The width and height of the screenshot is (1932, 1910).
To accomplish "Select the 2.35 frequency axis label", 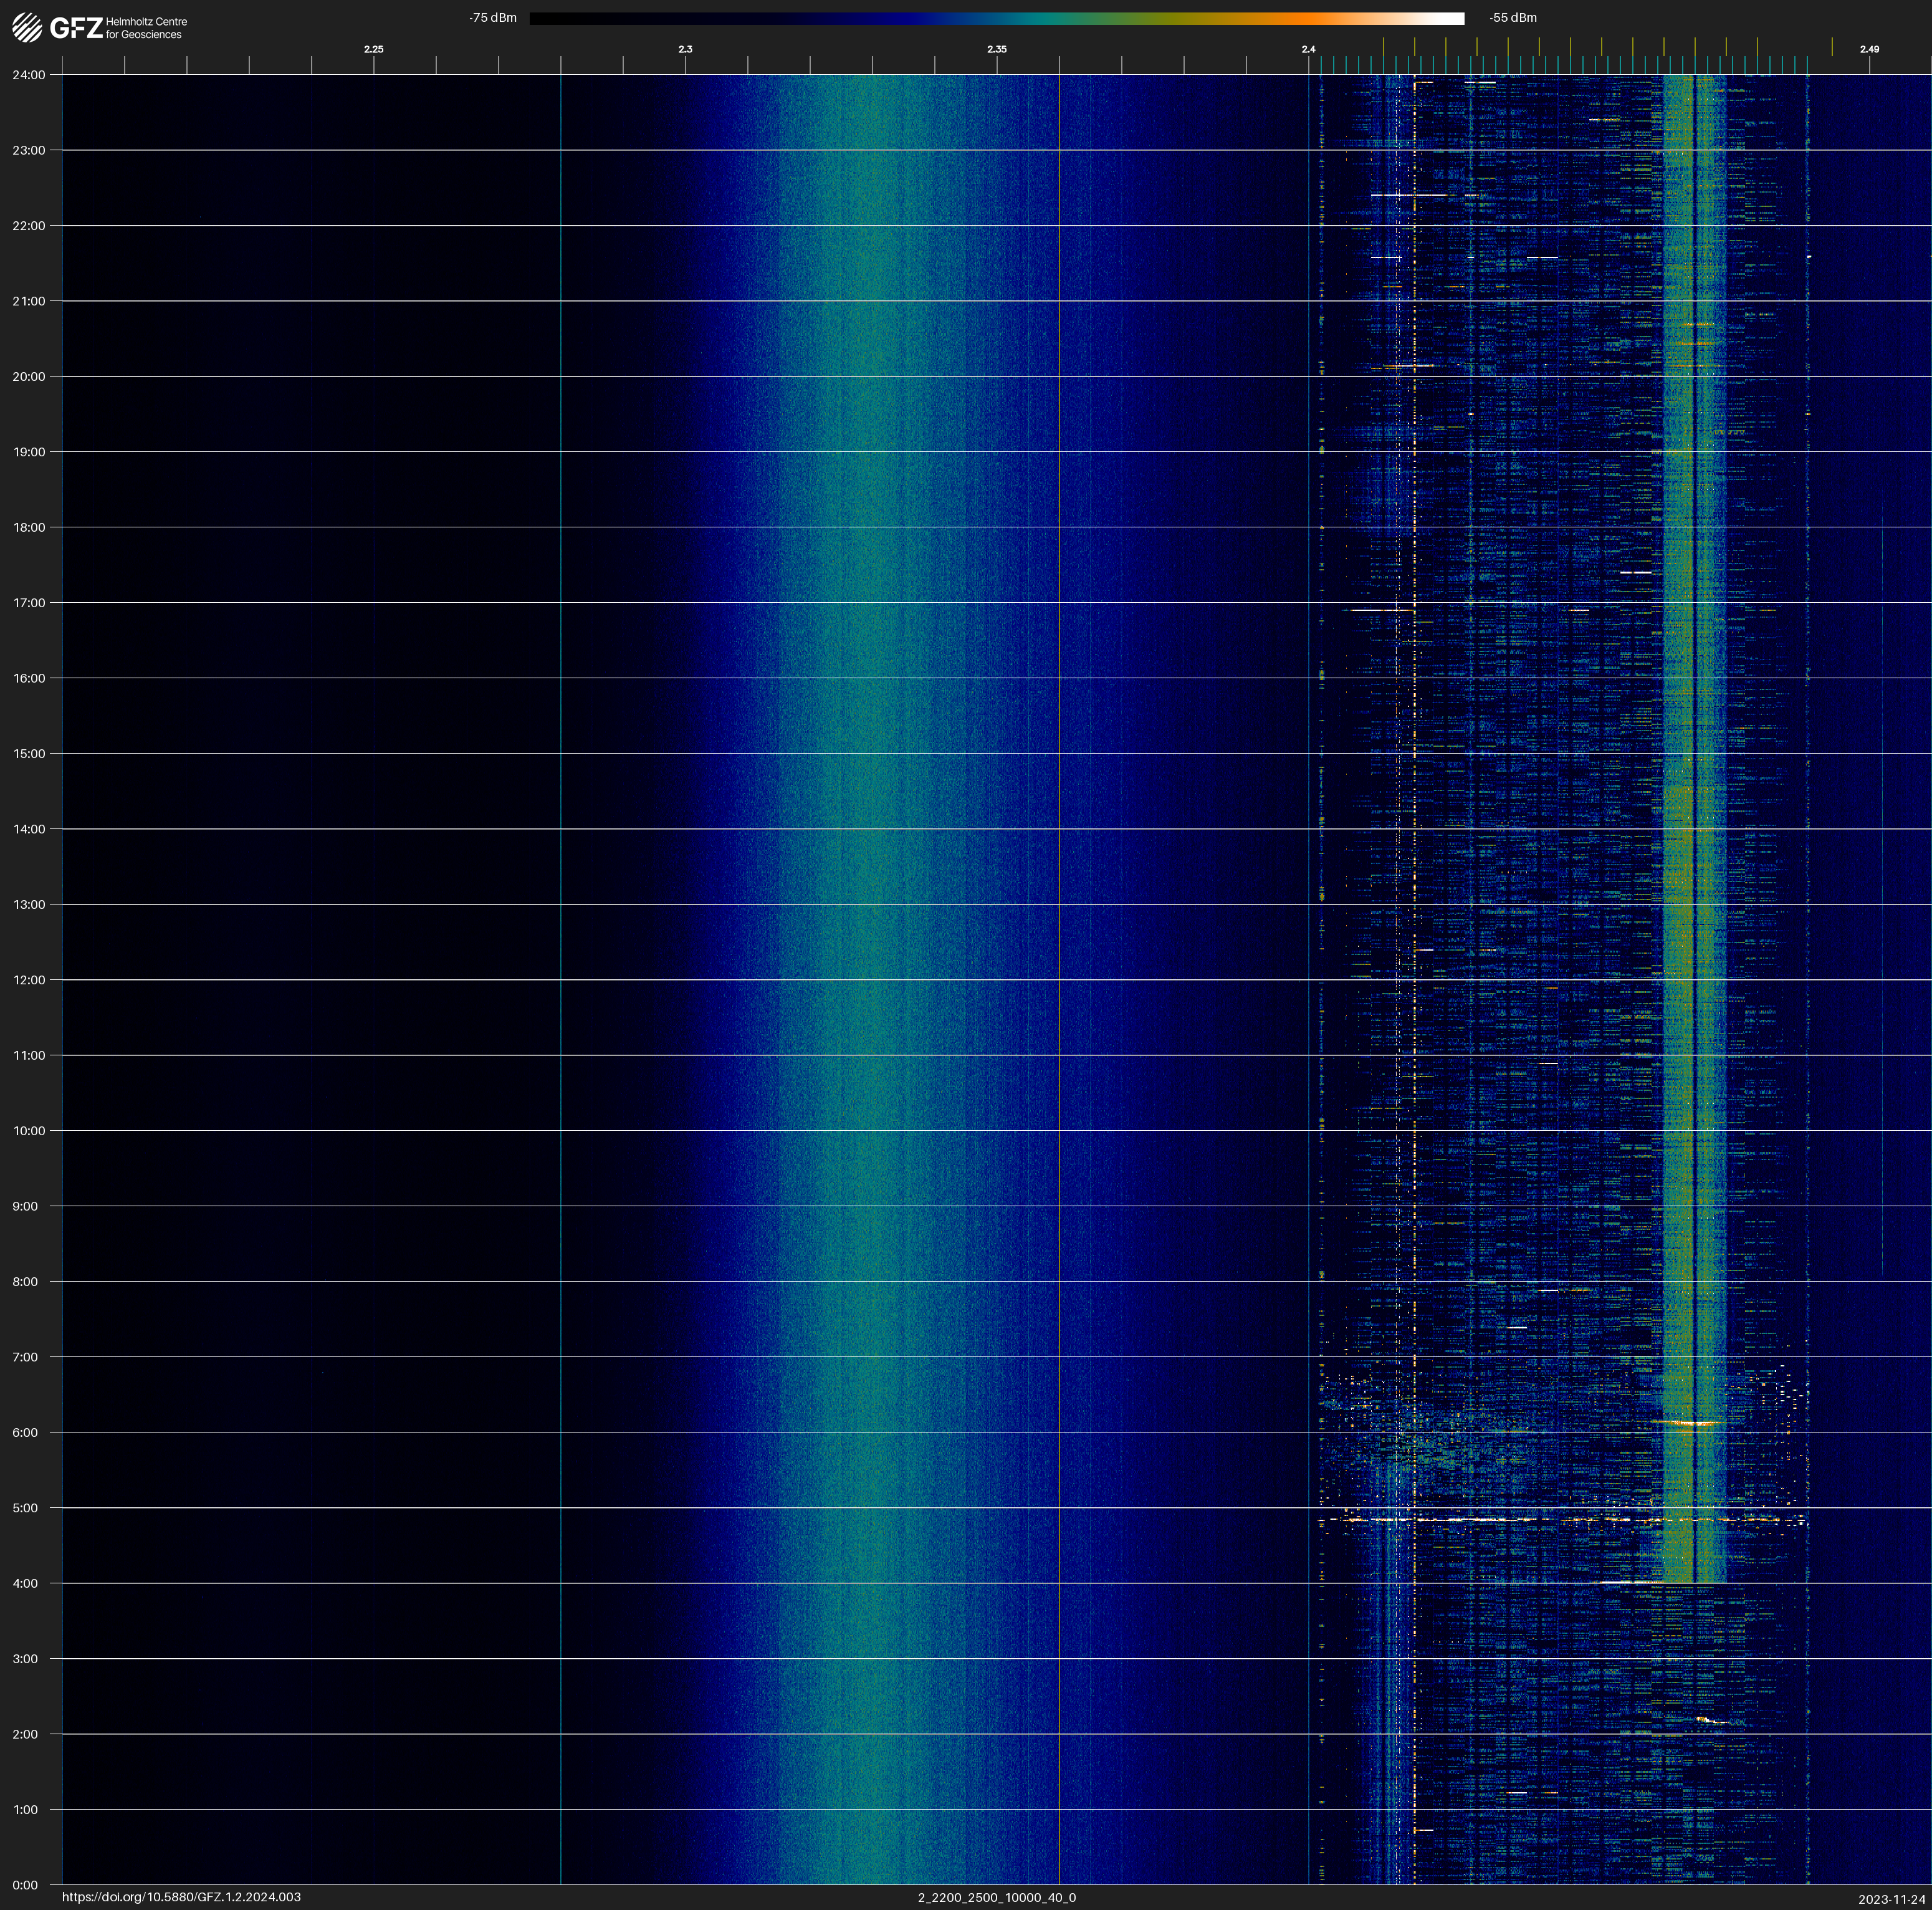I will pos(996,49).
